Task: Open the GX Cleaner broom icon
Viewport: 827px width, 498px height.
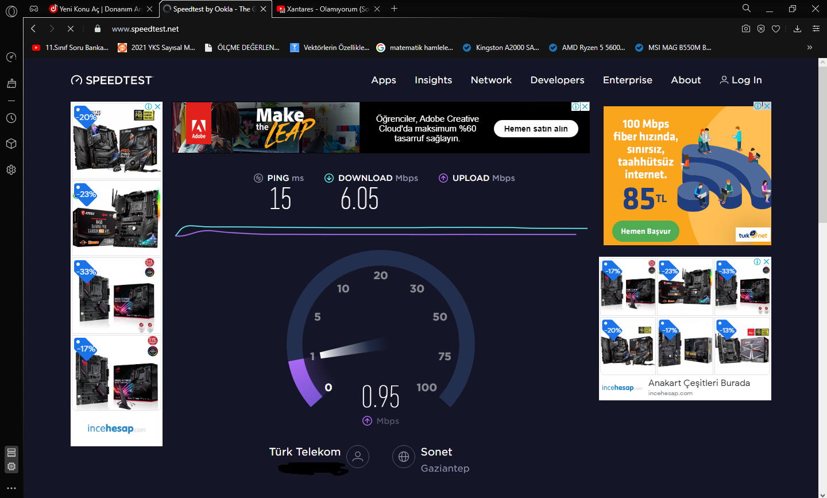Action: click(x=11, y=83)
